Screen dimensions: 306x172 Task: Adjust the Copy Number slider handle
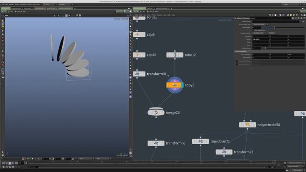tap(274, 28)
